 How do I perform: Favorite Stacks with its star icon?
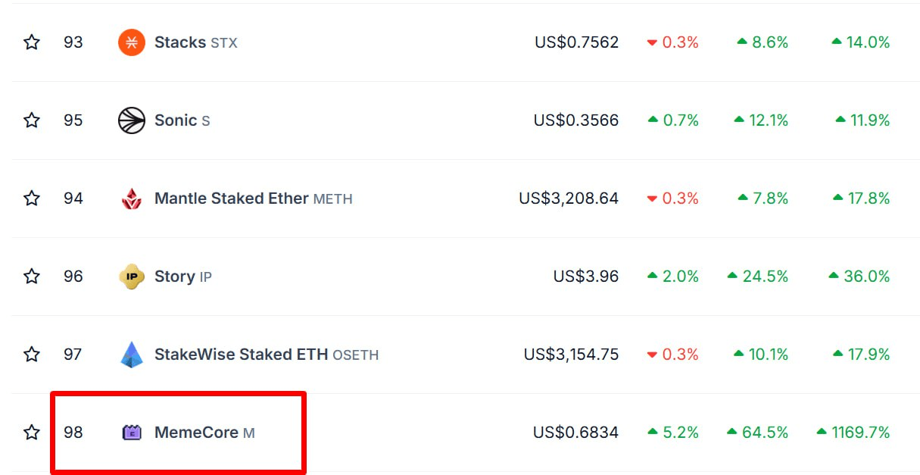click(x=31, y=42)
